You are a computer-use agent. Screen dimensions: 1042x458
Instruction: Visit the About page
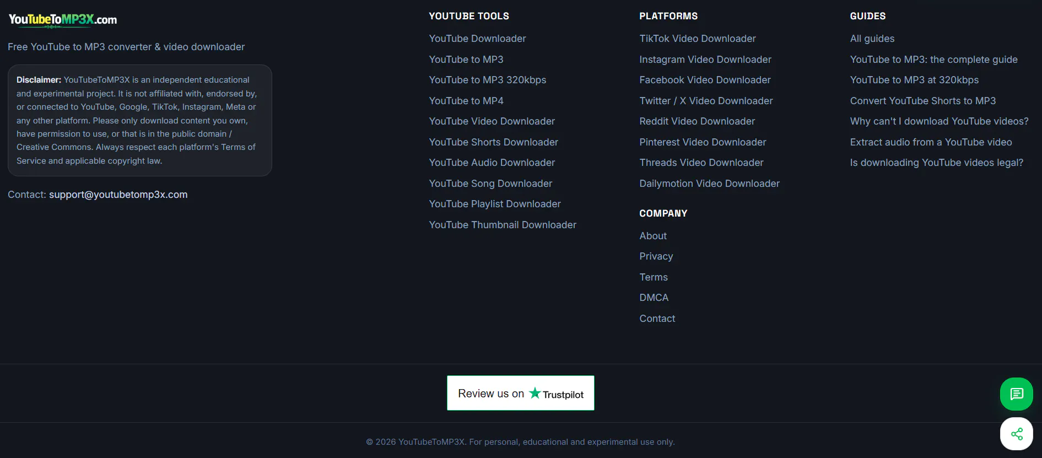point(653,236)
